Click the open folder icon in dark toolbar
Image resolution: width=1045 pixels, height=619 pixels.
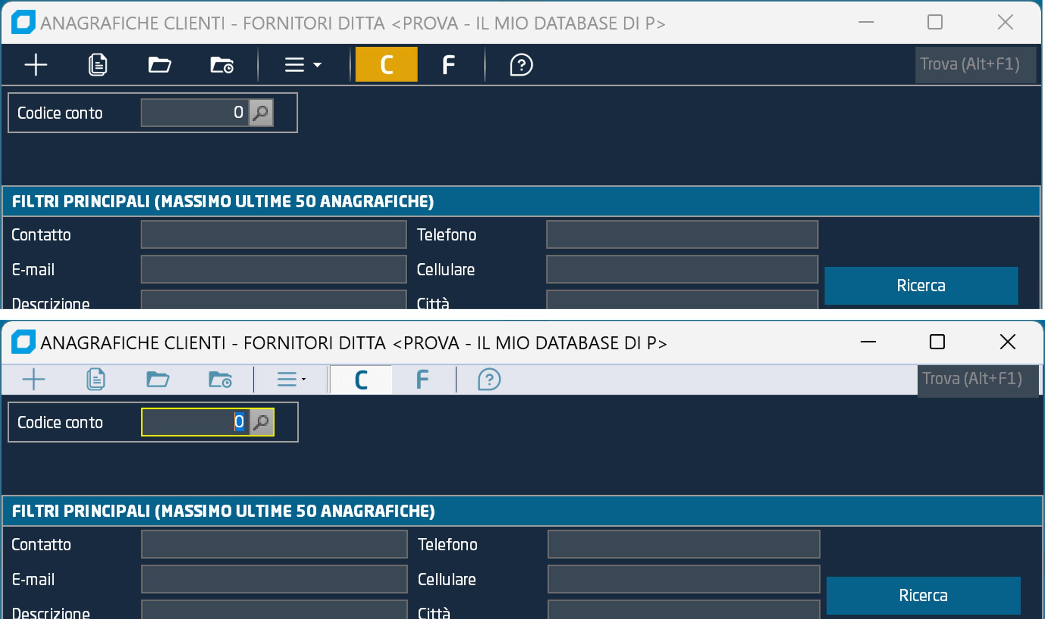pos(159,65)
